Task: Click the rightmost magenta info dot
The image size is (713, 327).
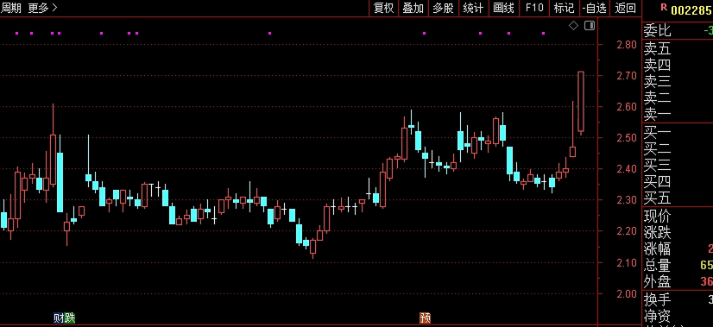Action: [544, 33]
